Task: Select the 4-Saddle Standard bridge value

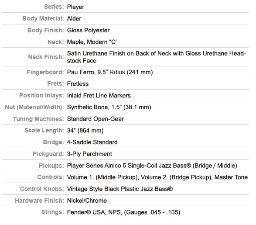Action: coord(92,142)
